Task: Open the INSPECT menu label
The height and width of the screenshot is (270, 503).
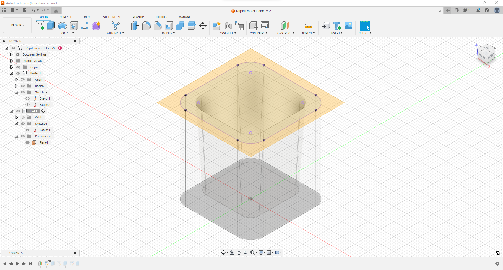Action: coord(308,33)
